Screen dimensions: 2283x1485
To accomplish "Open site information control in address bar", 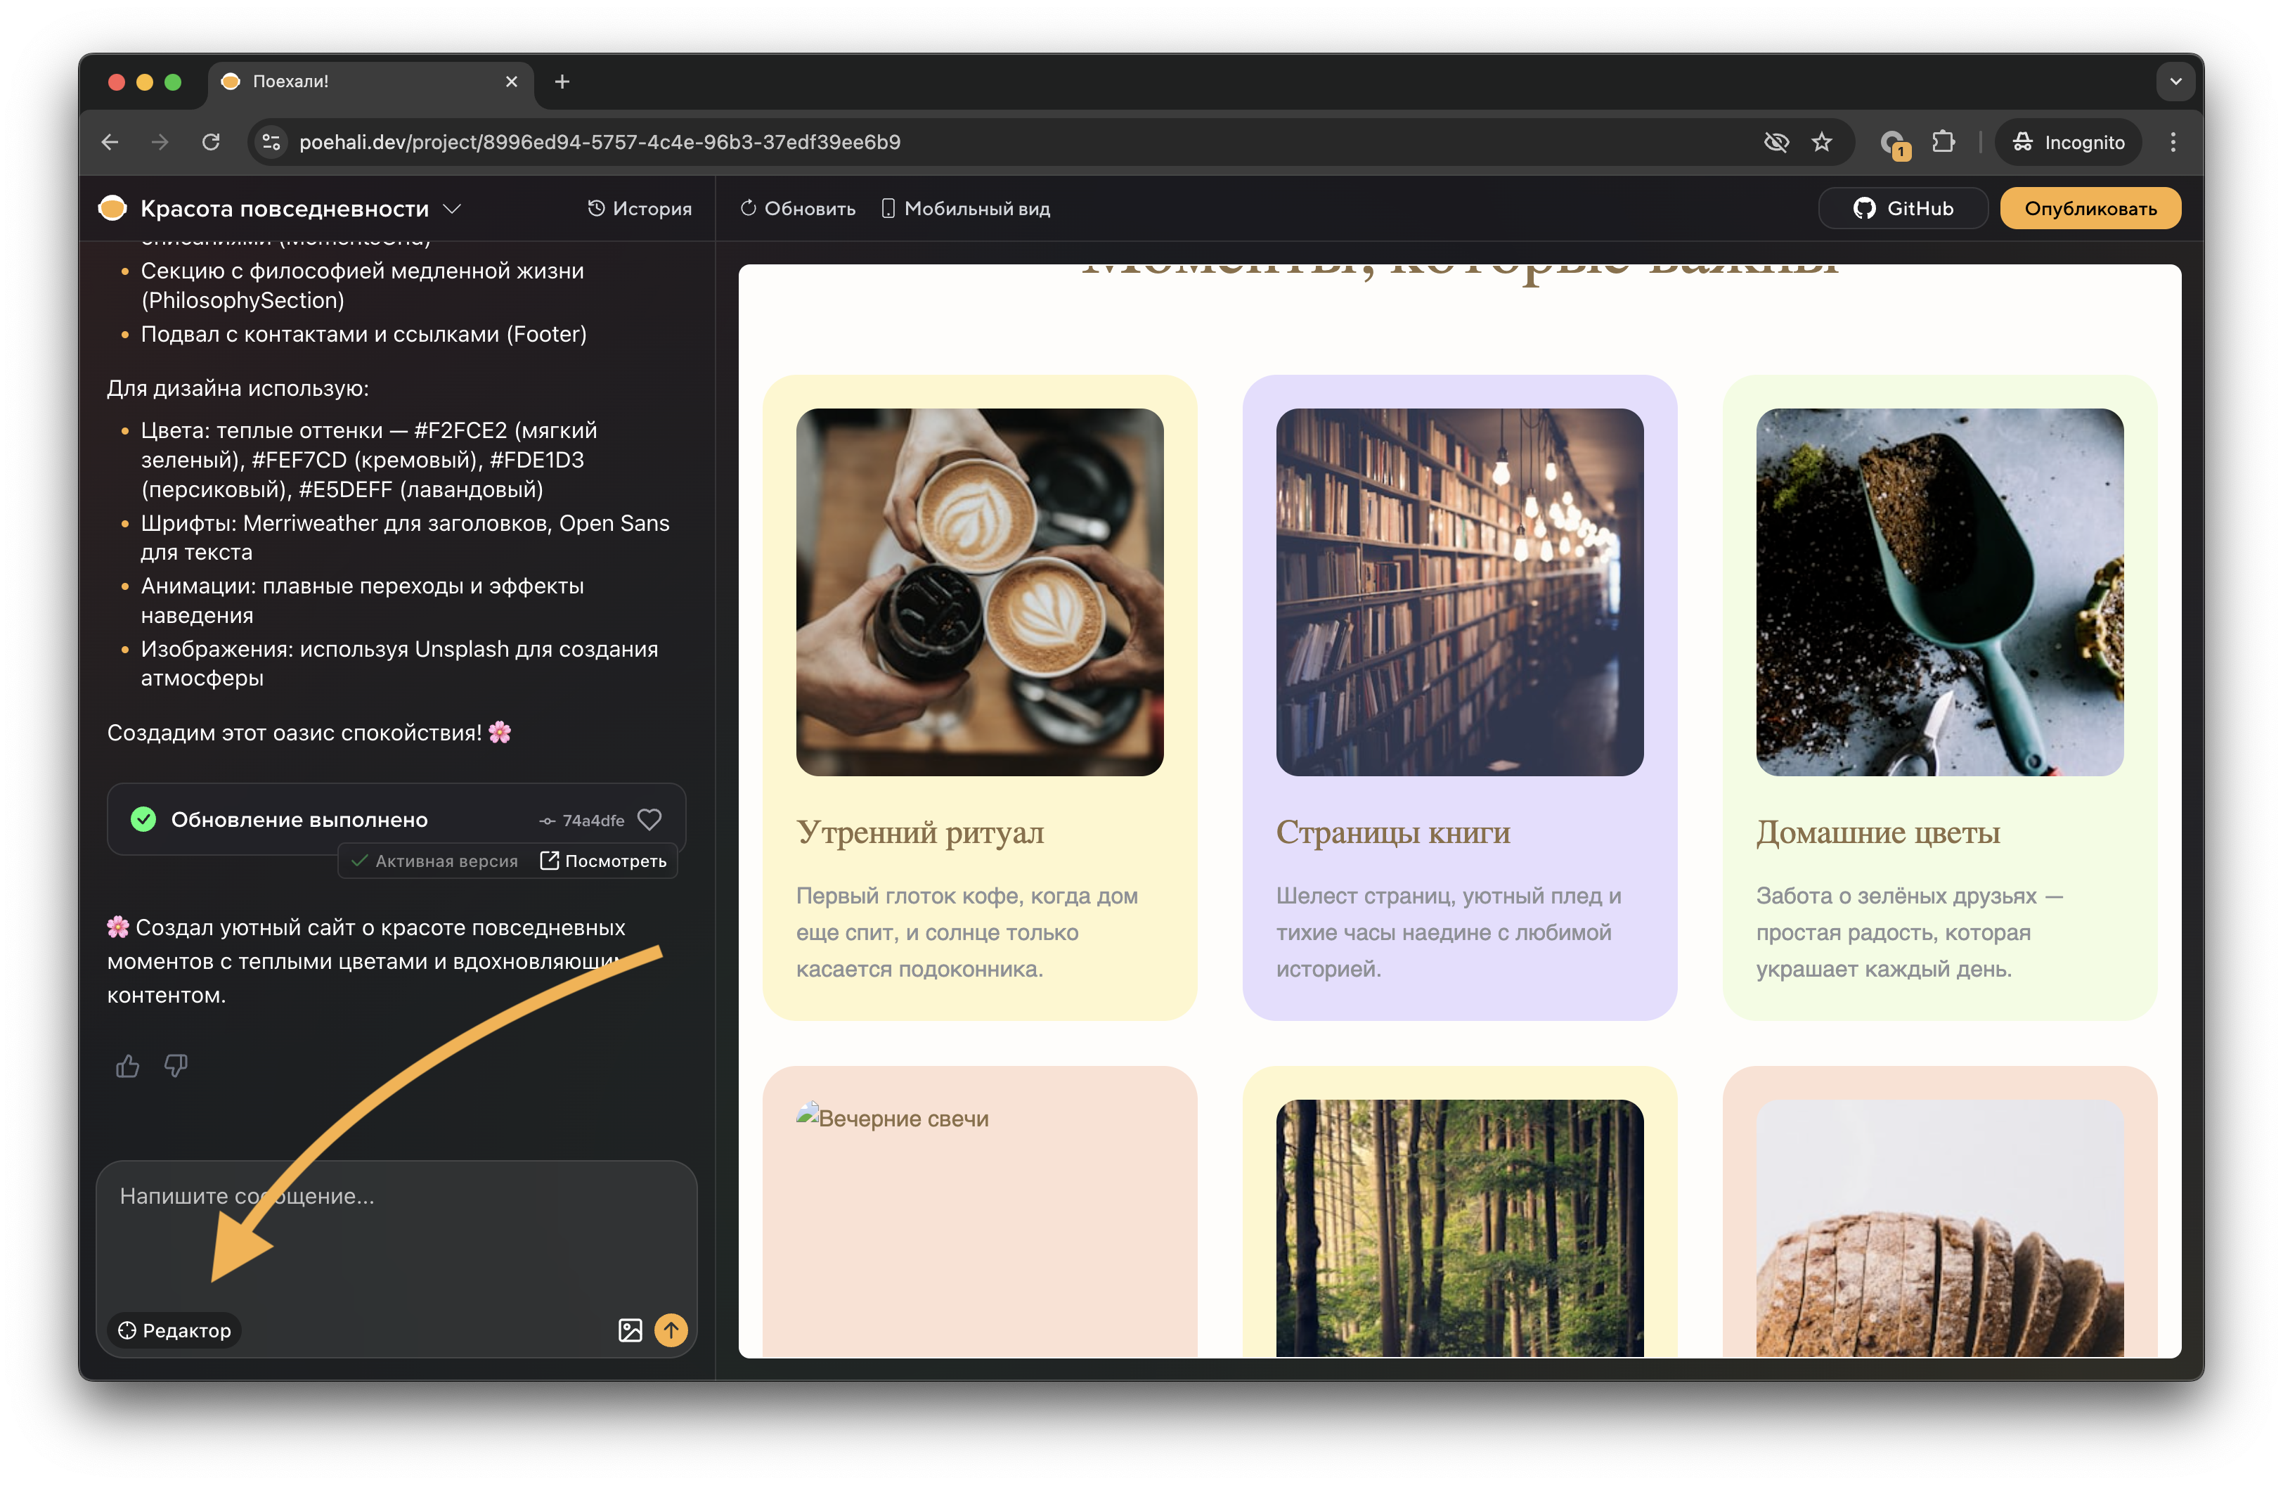I will pyautogui.click(x=271, y=142).
